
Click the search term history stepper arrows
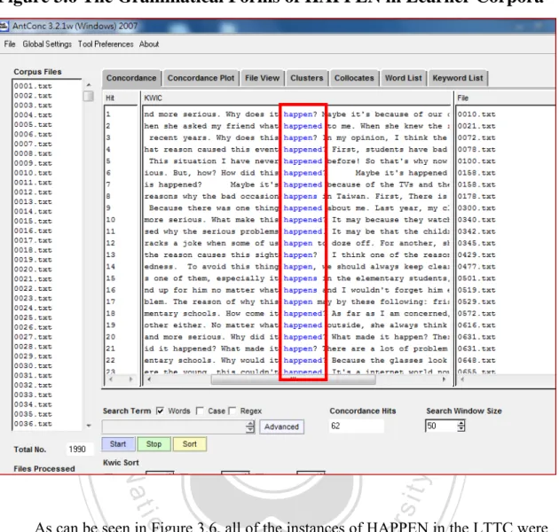point(250,426)
